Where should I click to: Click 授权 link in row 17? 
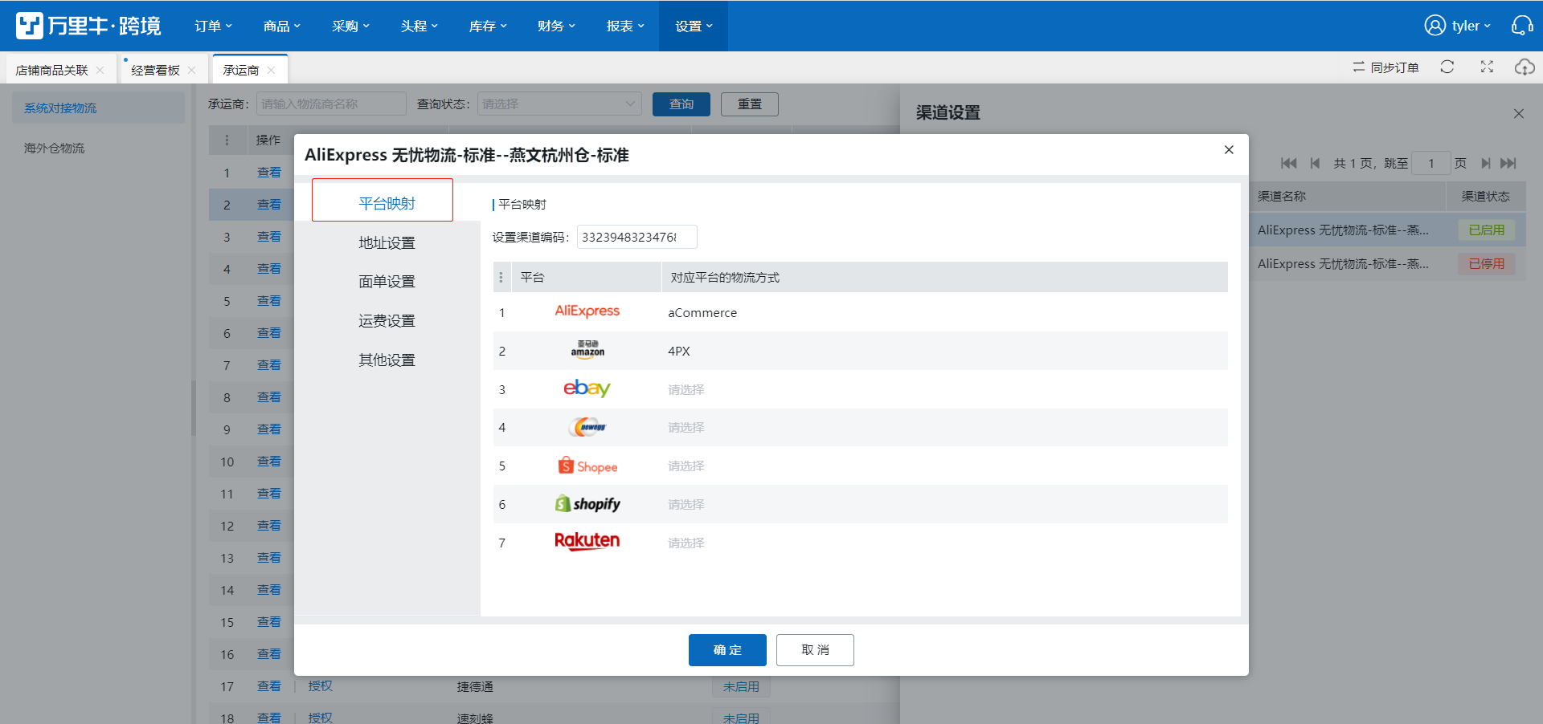[x=320, y=686]
